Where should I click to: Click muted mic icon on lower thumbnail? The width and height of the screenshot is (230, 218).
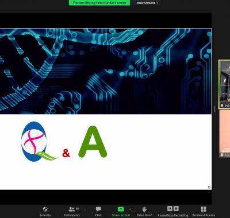tap(222, 155)
